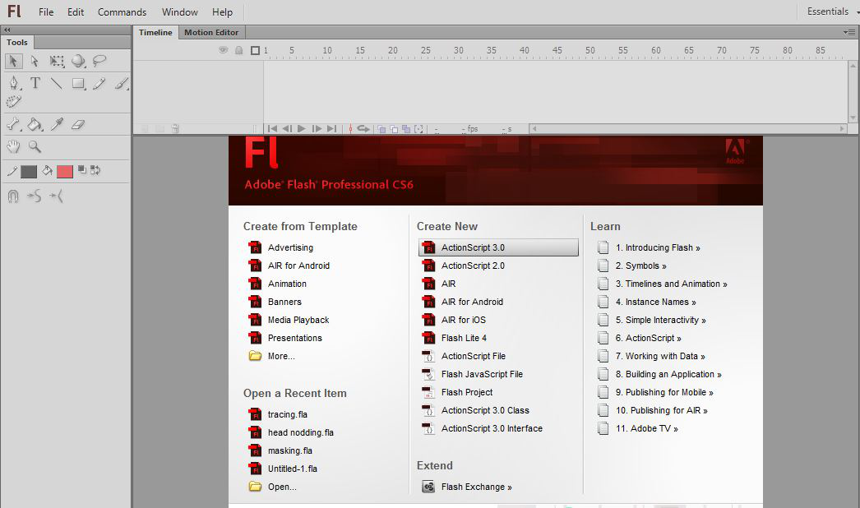The image size is (860, 508).
Task: Select the Zoom magnifier tool
Action: (35, 146)
